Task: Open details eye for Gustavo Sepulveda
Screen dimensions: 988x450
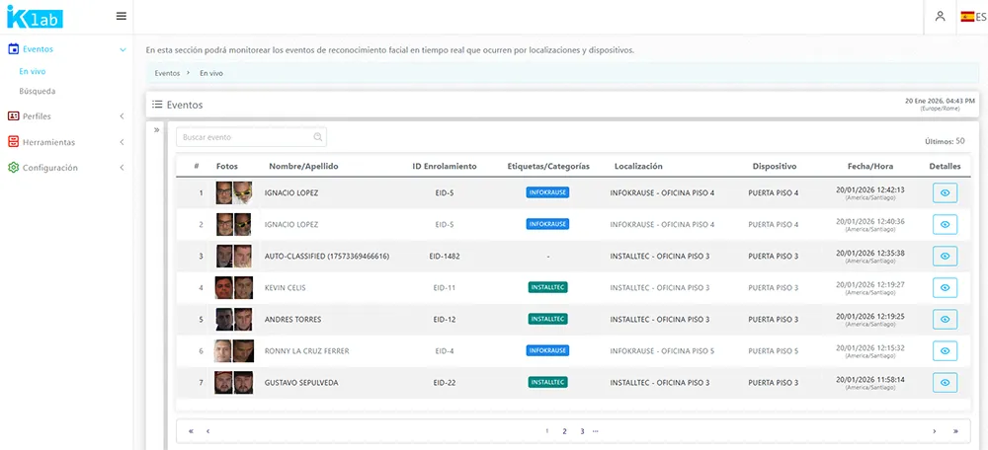Action: pyautogui.click(x=945, y=383)
